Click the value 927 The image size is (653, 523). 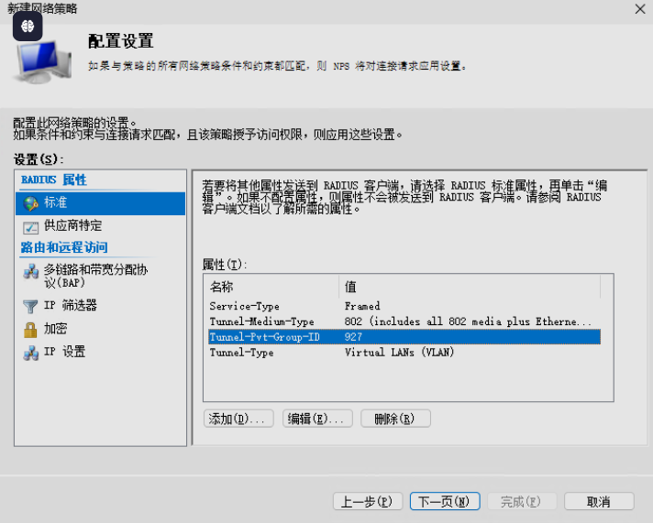coord(354,337)
